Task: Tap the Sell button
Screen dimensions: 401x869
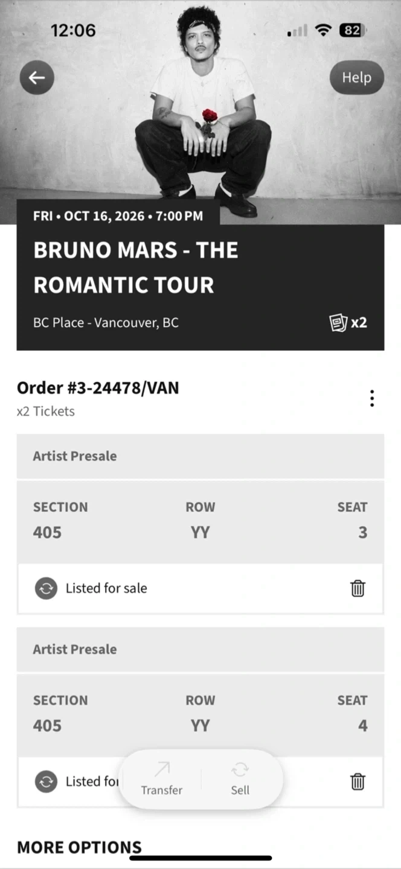Action: [x=240, y=779]
